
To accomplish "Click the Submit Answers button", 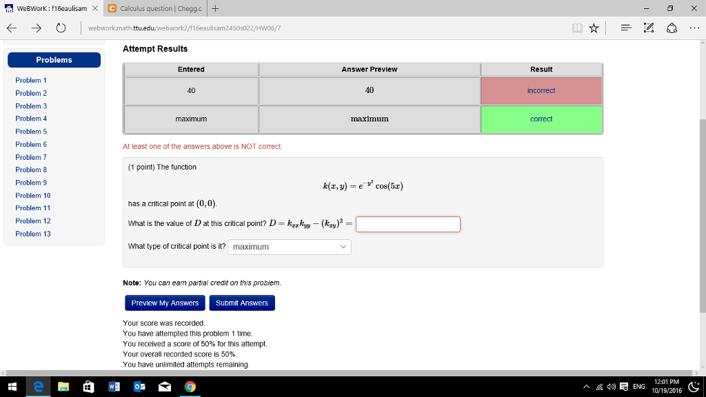I will click(x=241, y=303).
